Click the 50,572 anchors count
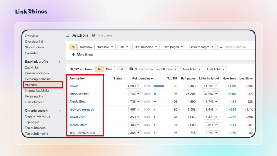This screenshot has width=277, height=156. (80, 69)
